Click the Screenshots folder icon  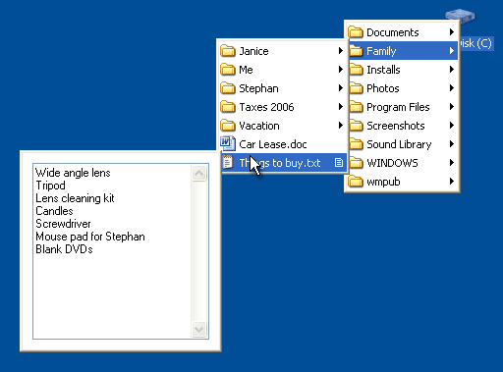356,126
